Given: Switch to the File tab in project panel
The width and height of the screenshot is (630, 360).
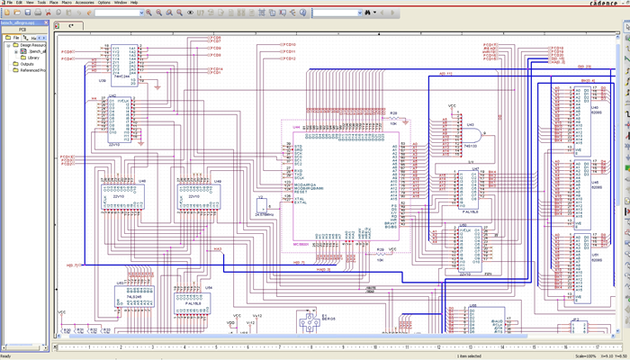Looking at the screenshot, I should click(x=12, y=38).
